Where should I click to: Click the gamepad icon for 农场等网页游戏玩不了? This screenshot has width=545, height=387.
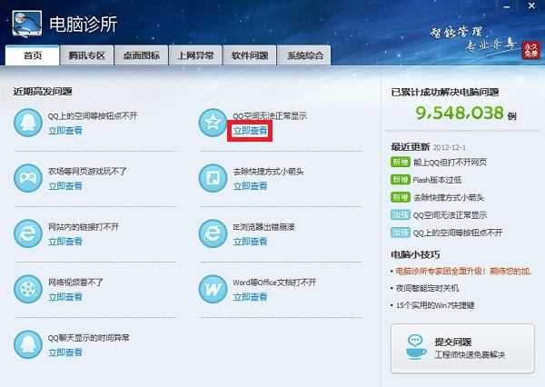(28, 178)
